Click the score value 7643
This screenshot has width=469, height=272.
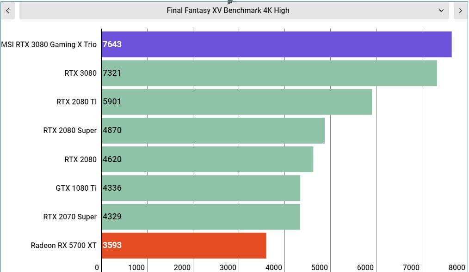[112, 44]
